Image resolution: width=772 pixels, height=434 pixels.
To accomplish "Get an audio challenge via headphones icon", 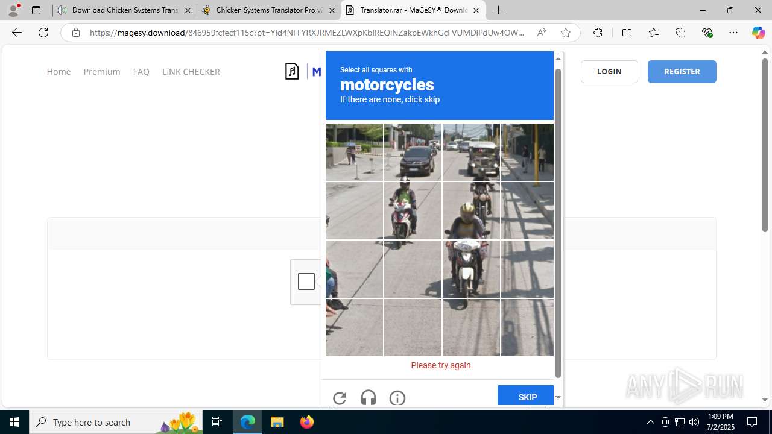I will 369,398.
